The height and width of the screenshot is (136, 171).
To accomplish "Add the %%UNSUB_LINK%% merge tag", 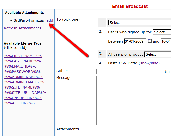I will point(23,98).
